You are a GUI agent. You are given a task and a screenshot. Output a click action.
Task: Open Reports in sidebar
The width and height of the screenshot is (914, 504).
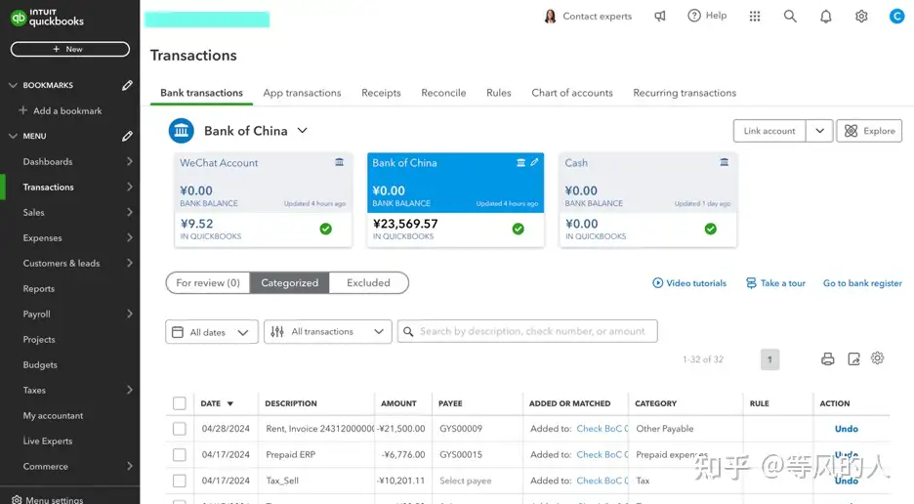[38, 289]
